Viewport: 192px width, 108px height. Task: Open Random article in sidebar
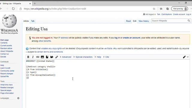click(x=6, y=48)
